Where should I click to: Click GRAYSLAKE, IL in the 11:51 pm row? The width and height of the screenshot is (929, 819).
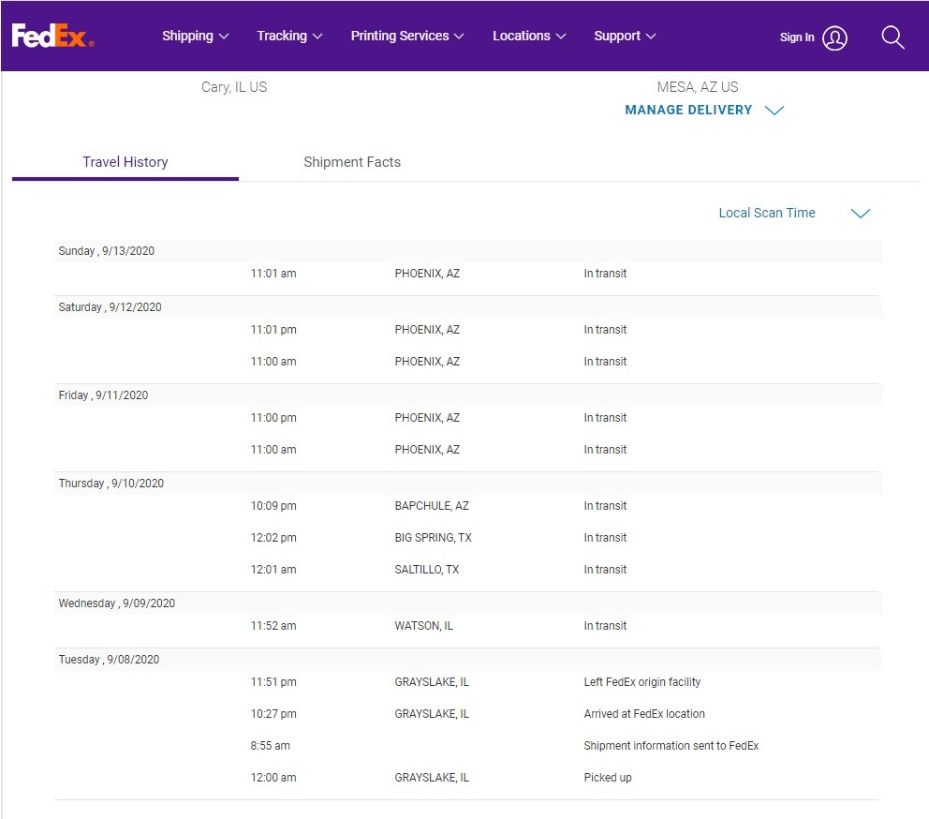[x=432, y=682]
